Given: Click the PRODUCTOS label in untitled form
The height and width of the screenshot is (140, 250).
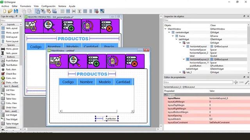Looking at the screenshot, I should [92, 74].
